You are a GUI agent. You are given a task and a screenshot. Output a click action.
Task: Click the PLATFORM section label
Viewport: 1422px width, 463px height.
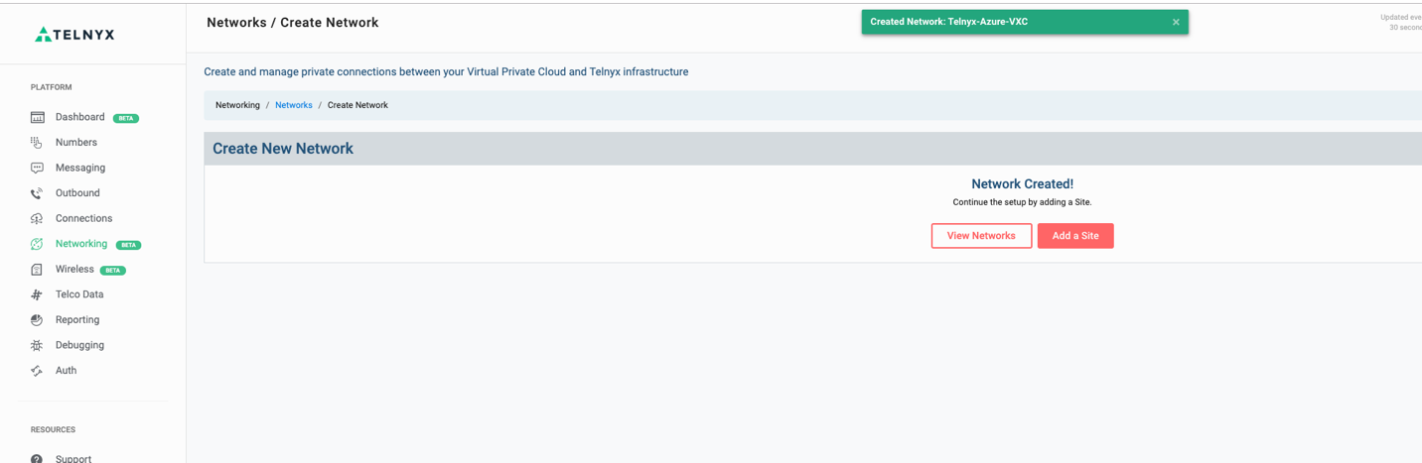(x=52, y=87)
